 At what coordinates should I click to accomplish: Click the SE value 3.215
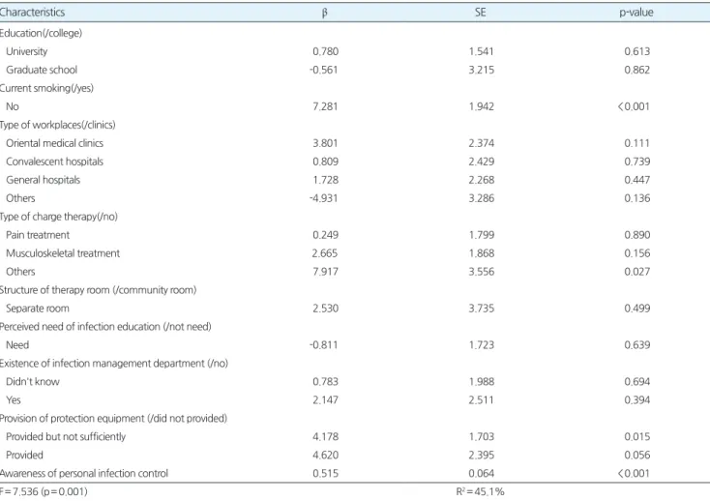click(x=482, y=70)
